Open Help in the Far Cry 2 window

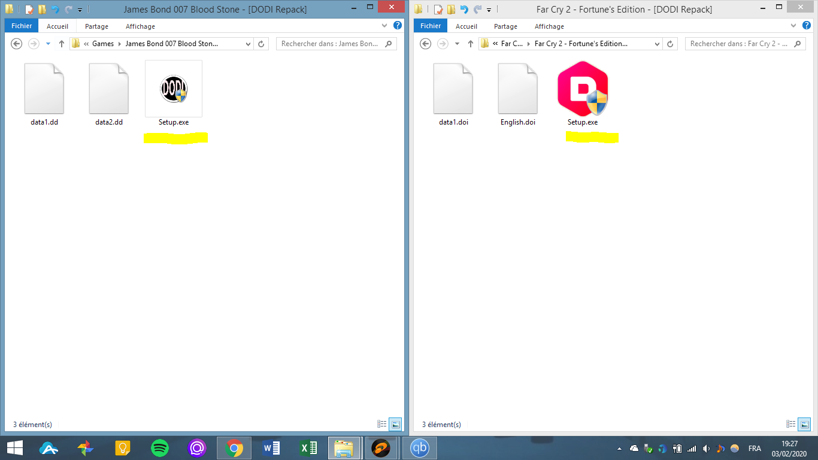806,26
